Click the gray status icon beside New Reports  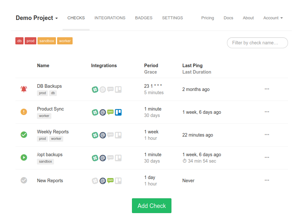click(24, 180)
